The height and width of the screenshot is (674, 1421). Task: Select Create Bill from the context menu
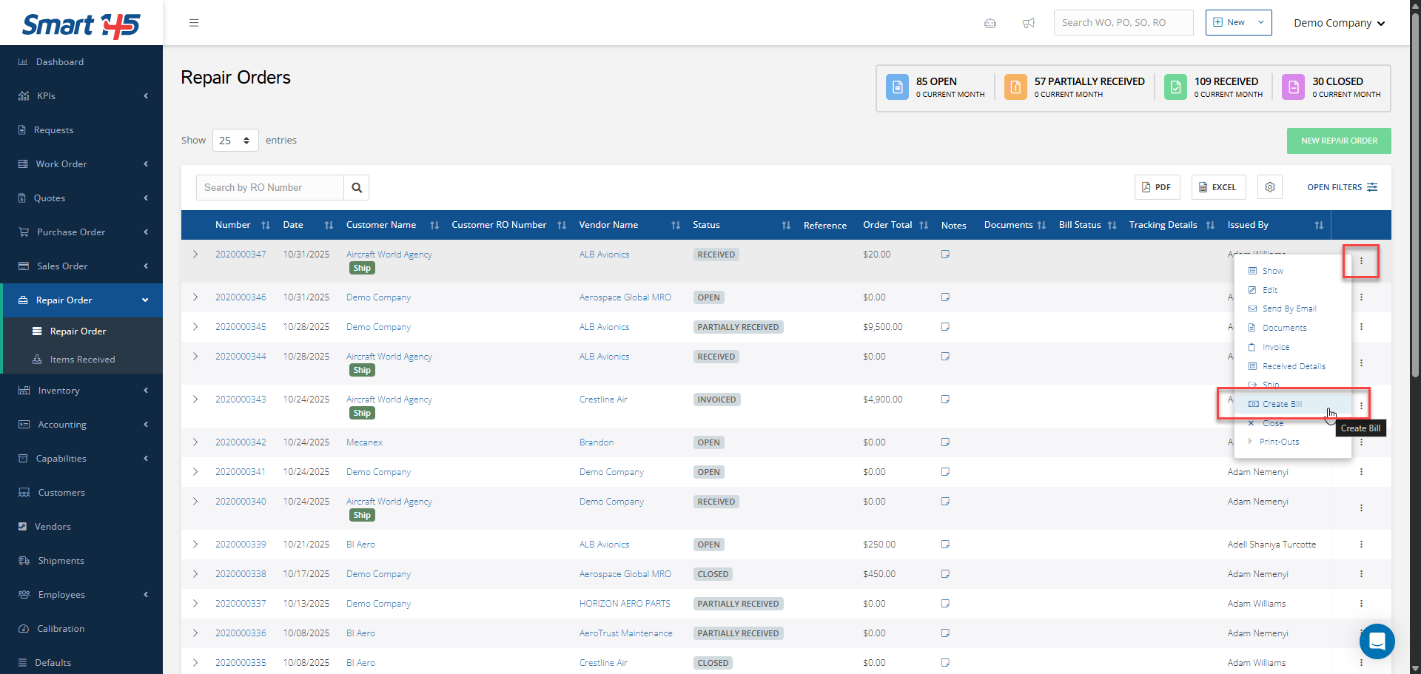click(x=1282, y=404)
